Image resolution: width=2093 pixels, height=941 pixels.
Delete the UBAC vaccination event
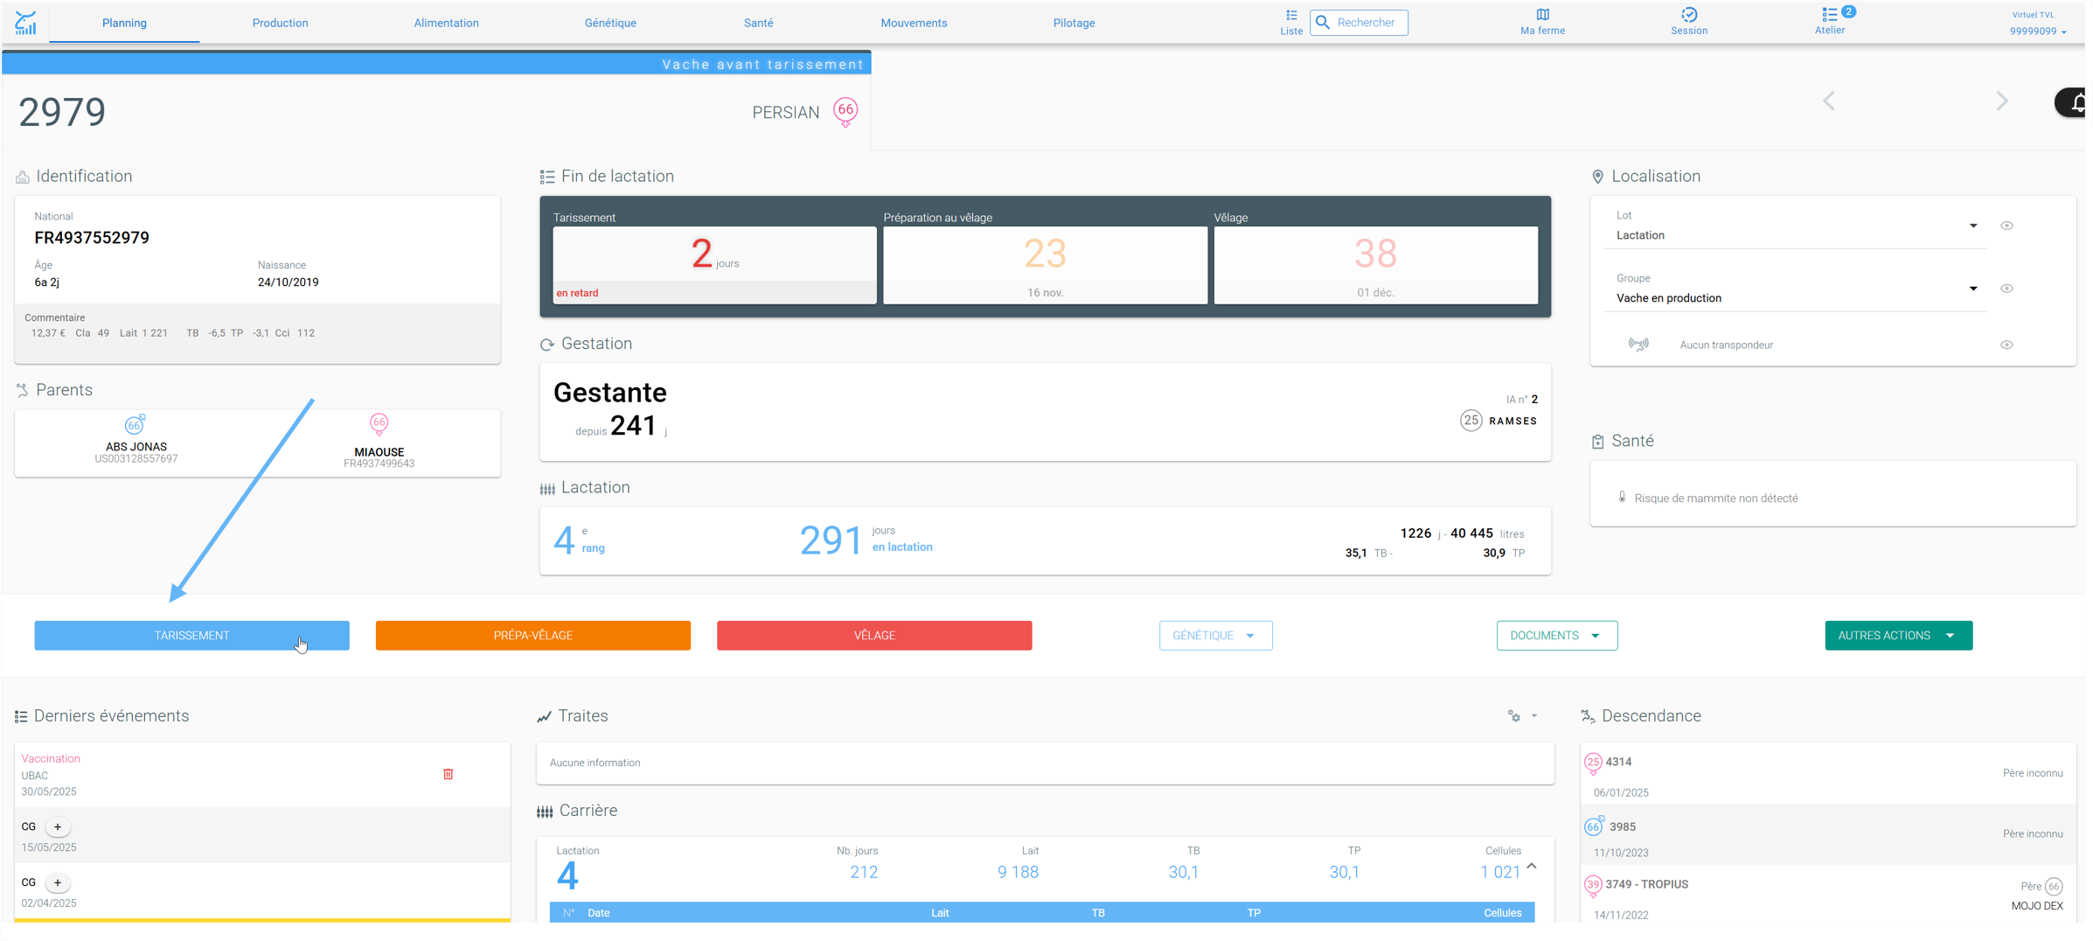(x=448, y=774)
